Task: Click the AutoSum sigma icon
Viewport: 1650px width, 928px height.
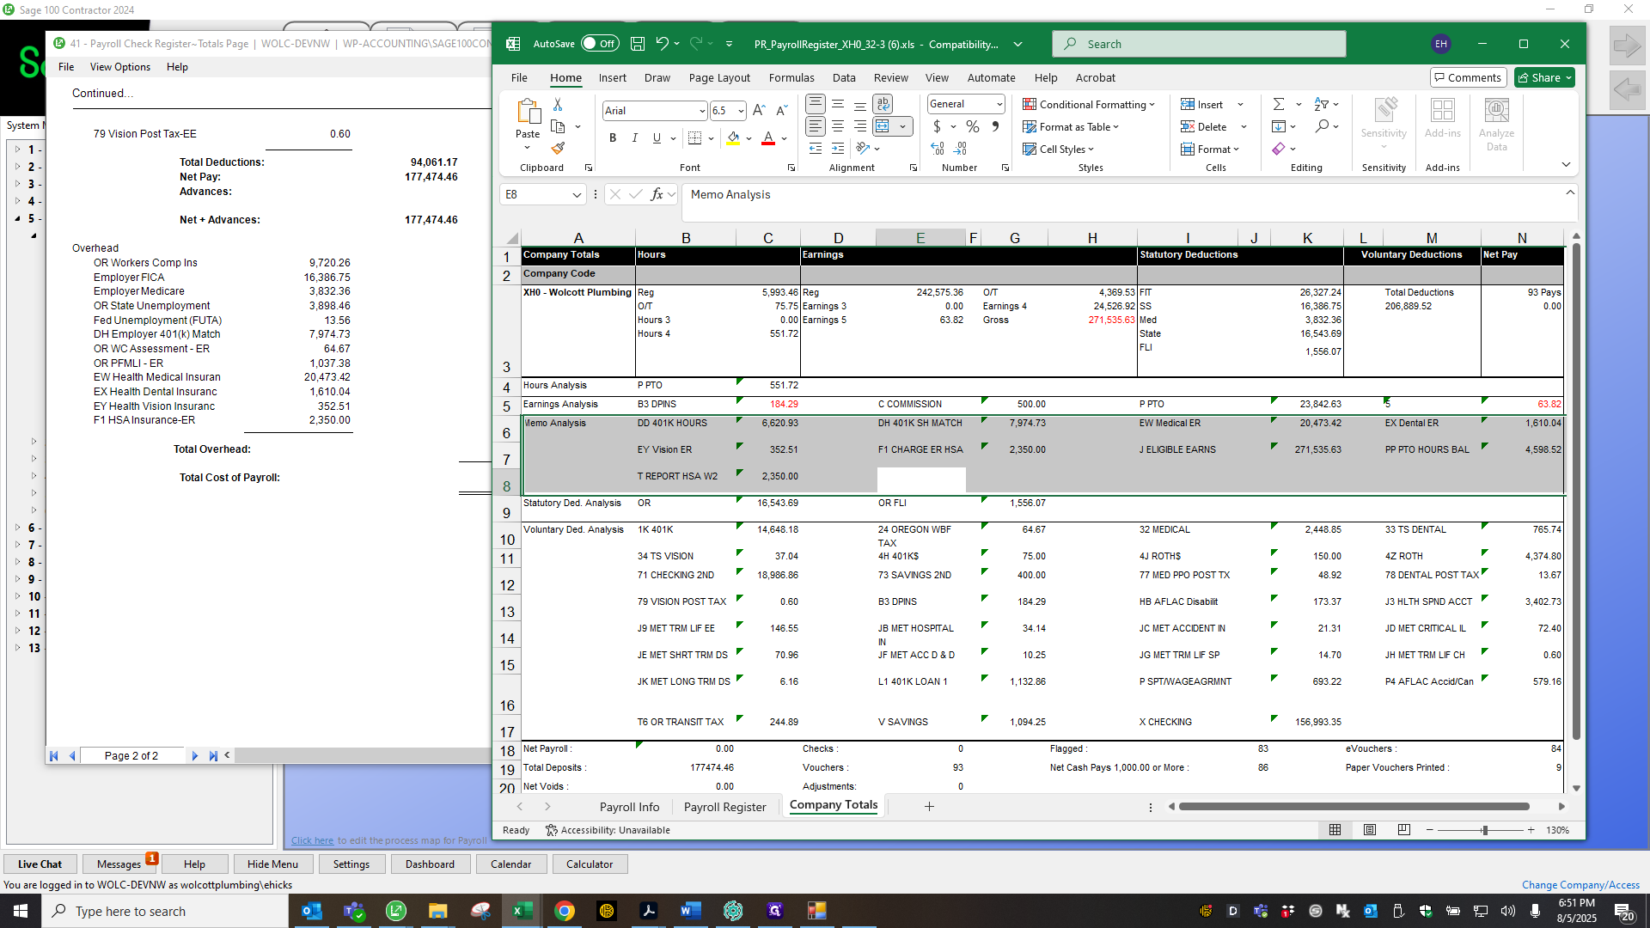Action: (1279, 104)
